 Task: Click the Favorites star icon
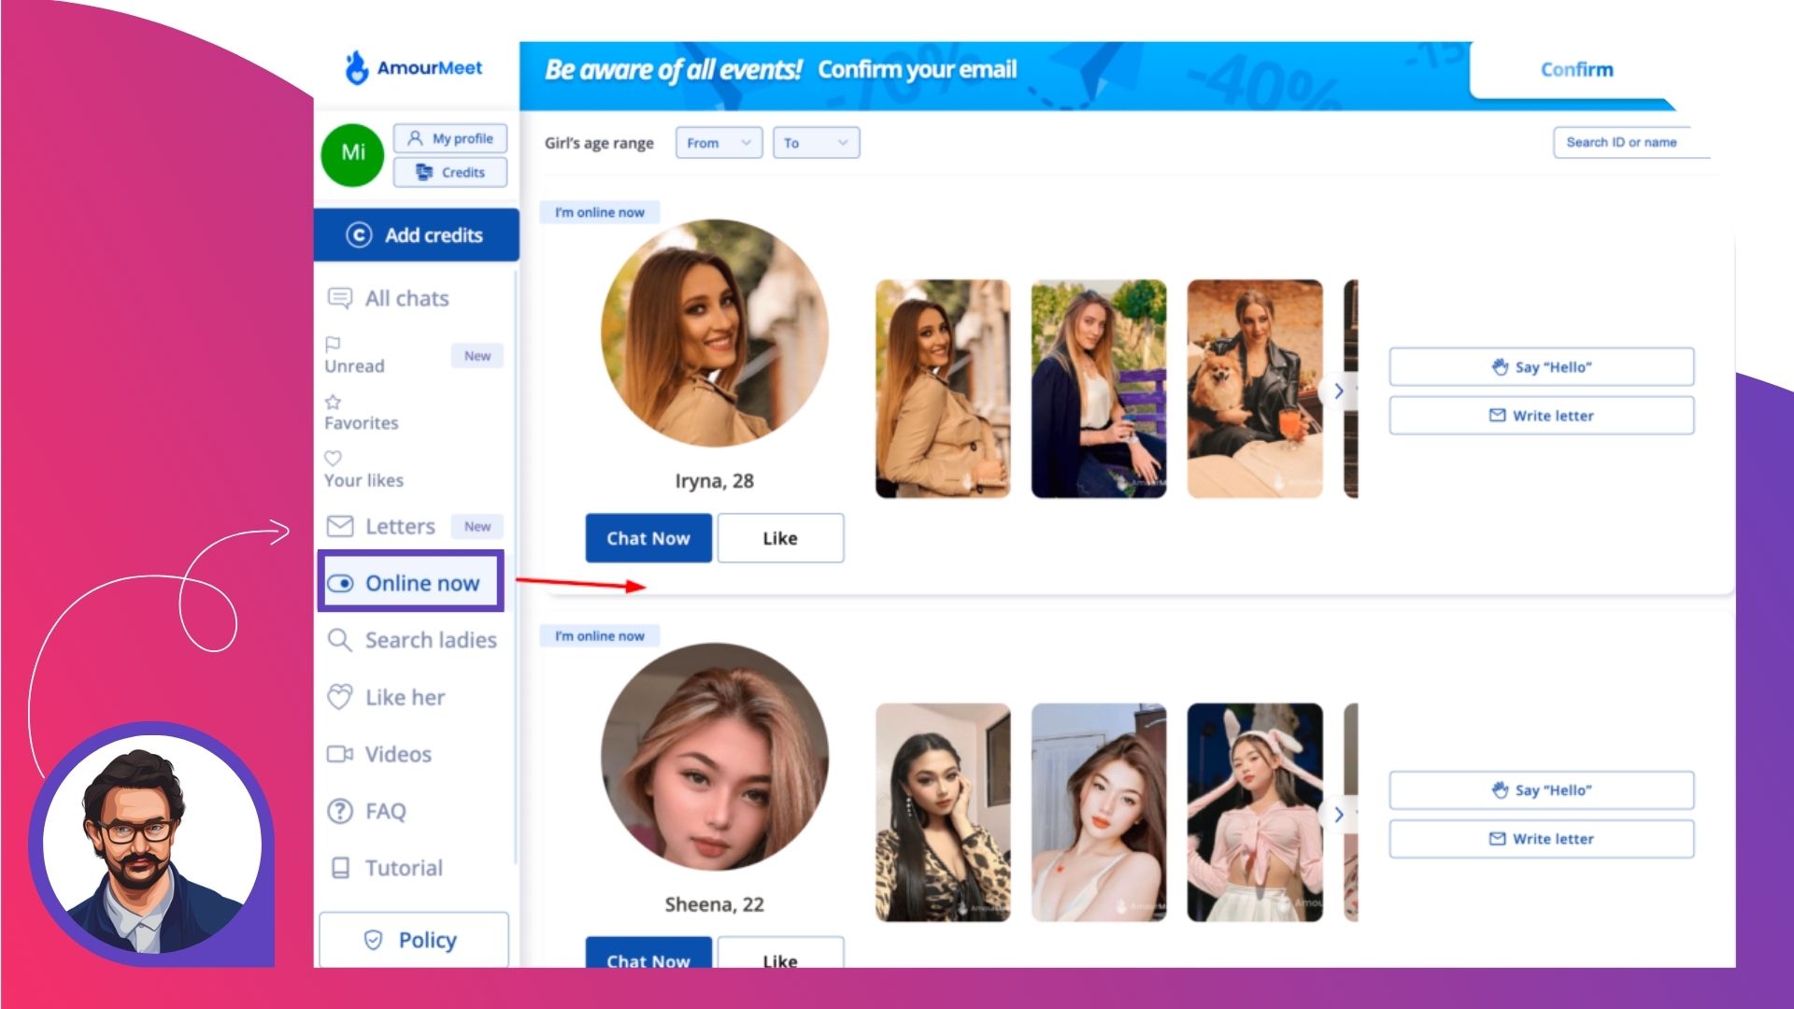click(333, 402)
